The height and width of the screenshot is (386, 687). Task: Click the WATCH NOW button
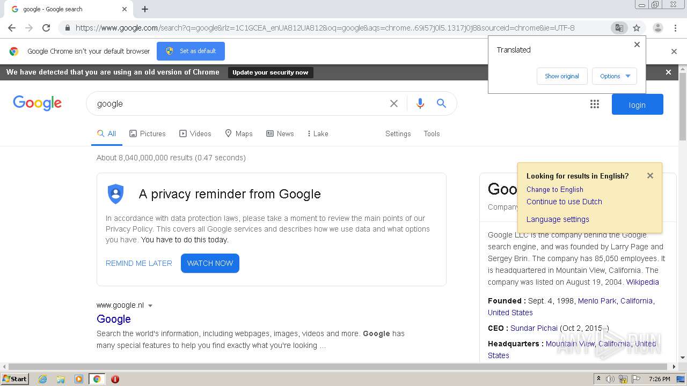pyautogui.click(x=210, y=263)
